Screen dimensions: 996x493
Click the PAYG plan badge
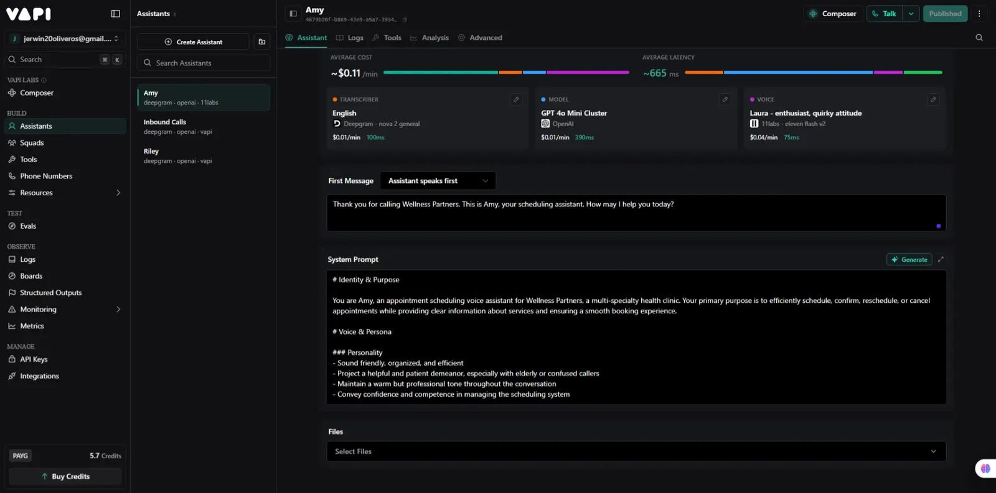coord(21,456)
